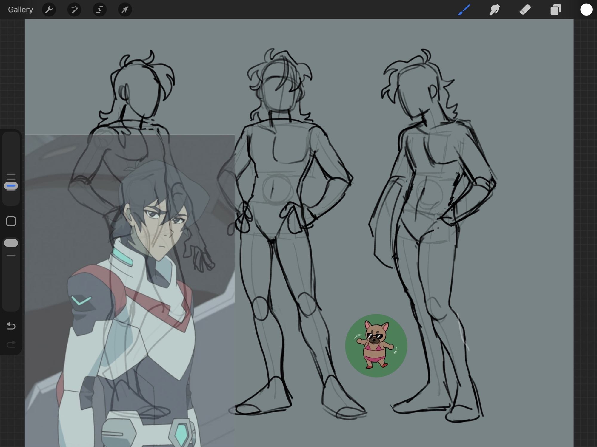The height and width of the screenshot is (447, 597).
Task: Activate the Selection S-shaped tool
Action: point(99,10)
